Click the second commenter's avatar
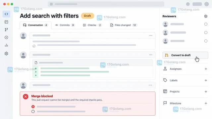Screen dimensions: 212x119 click(23, 55)
